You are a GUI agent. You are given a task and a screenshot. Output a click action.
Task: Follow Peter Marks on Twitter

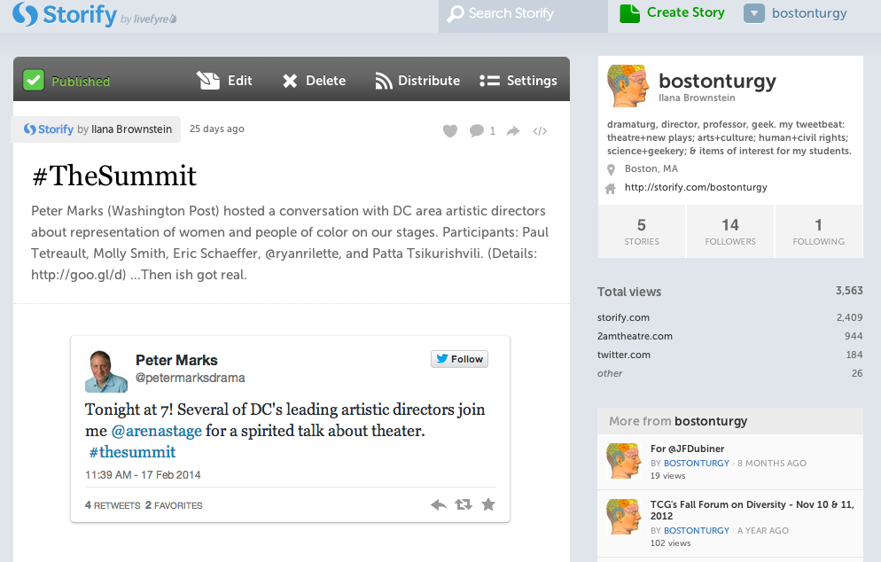click(460, 359)
